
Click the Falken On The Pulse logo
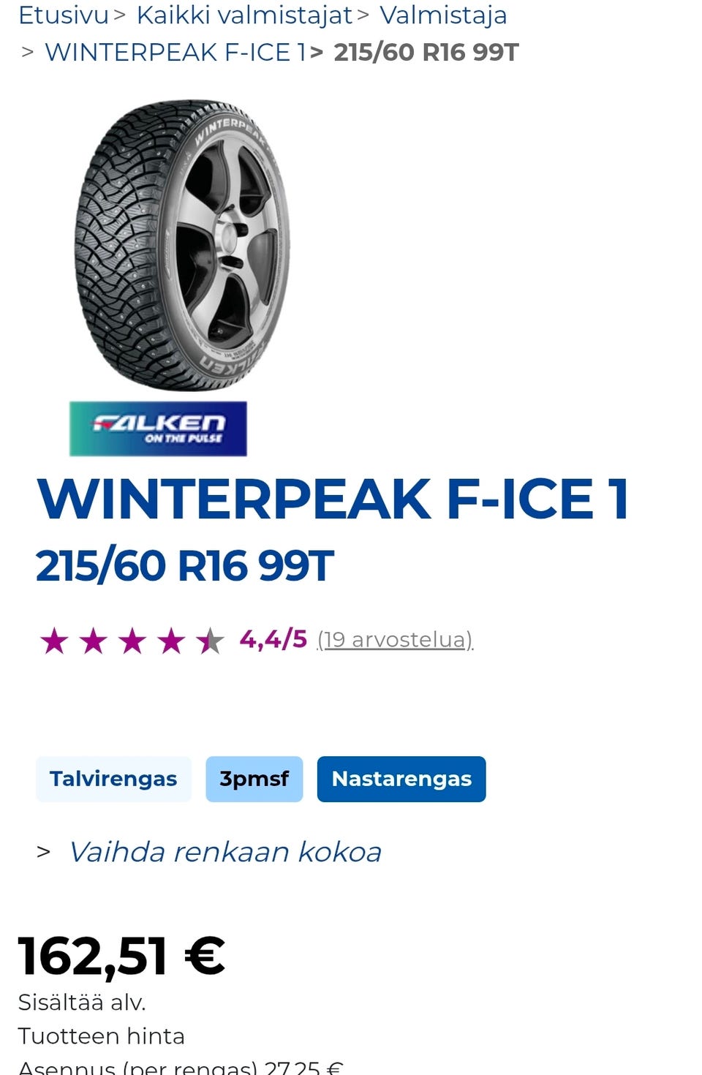click(158, 429)
